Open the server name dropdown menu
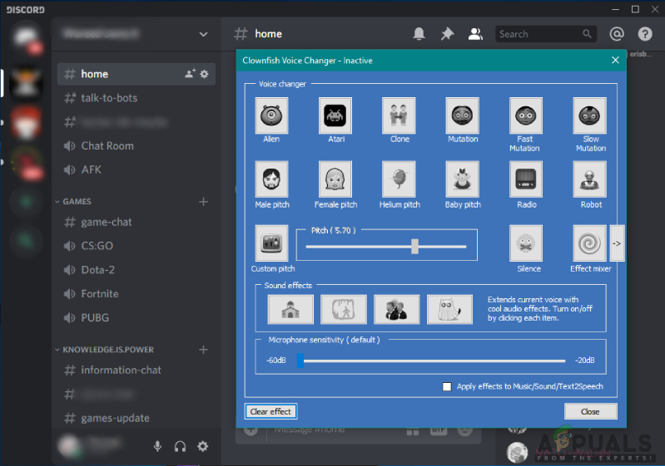Viewport: 665px width, 466px height. point(204,34)
